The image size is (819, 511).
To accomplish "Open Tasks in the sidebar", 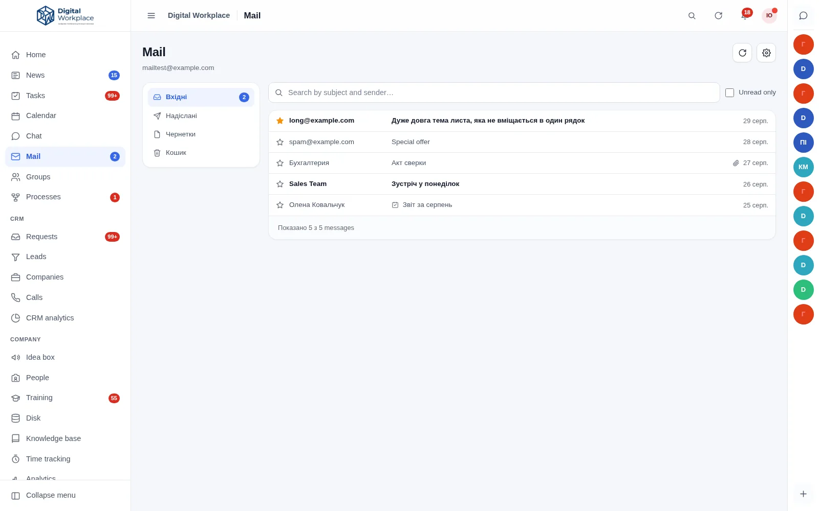I will click(x=65, y=96).
